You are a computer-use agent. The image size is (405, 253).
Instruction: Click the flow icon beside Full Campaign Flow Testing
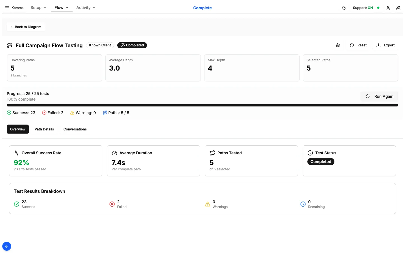point(10,45)
